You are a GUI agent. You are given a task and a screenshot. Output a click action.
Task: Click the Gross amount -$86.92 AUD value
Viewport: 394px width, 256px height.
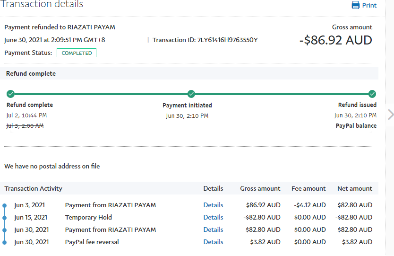pos(335,40)
